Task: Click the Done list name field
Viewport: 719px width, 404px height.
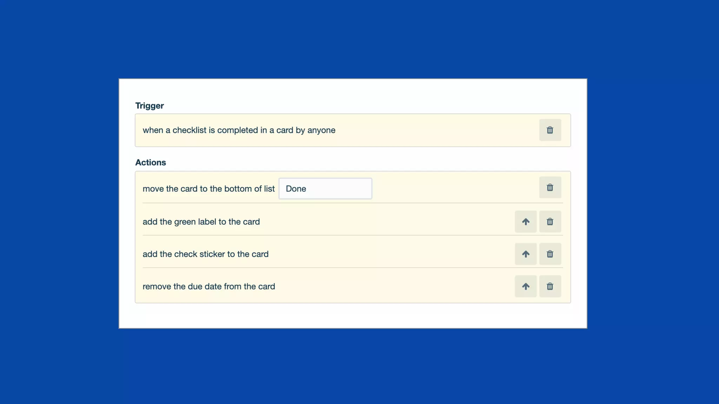Action: 325,189
